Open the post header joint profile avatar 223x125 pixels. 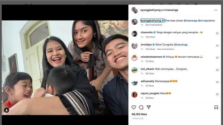[x=134, y=10]
